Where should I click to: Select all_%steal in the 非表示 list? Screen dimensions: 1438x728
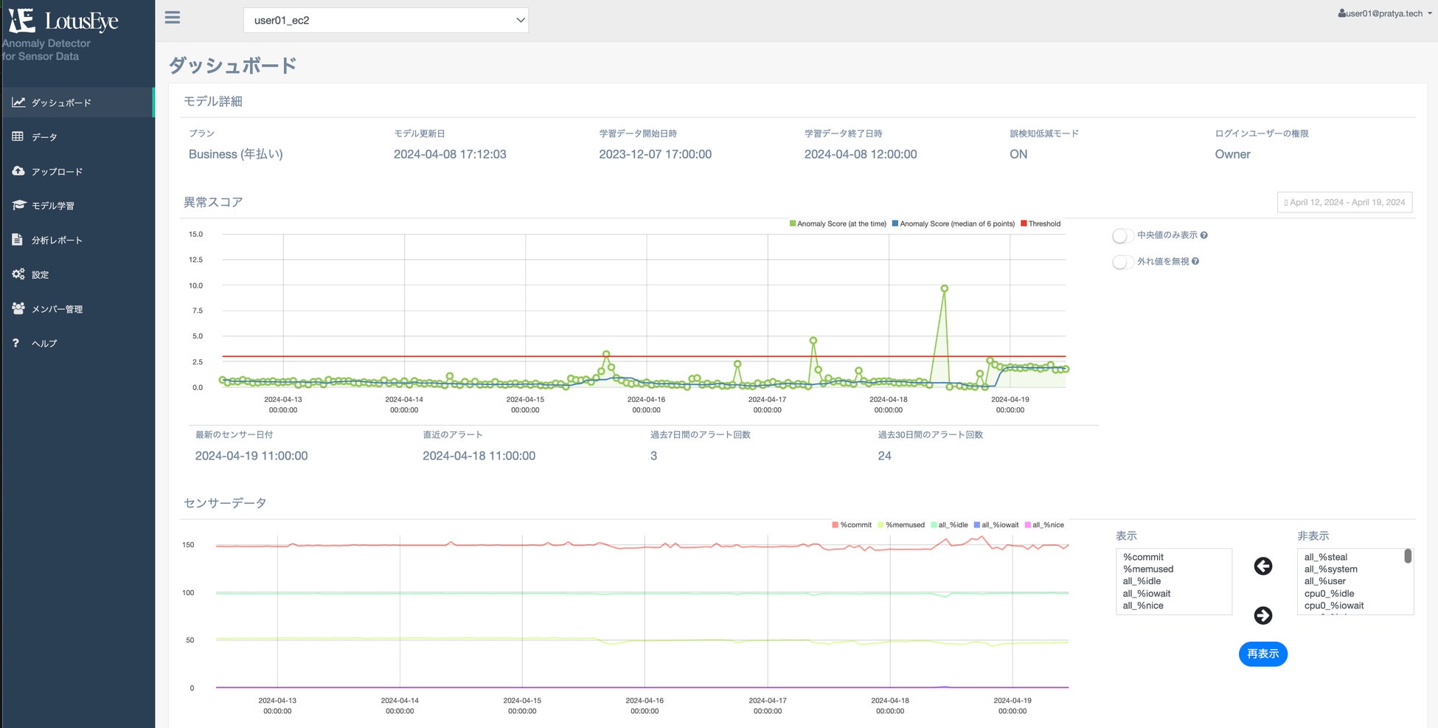pyautogui.click(x=1351, y=557)
